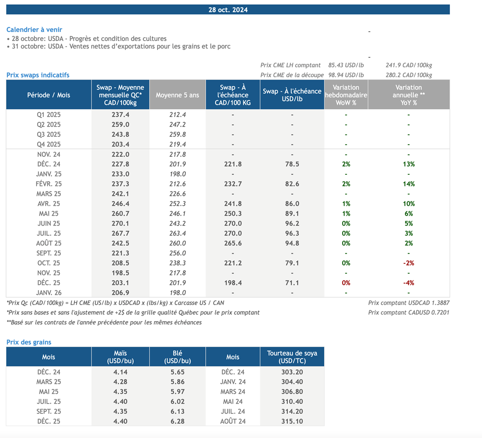Select the Swap À l'échéance USD/lb header
Screen dimensions: 482x438
pyautogui.click(x=292, y=95)
